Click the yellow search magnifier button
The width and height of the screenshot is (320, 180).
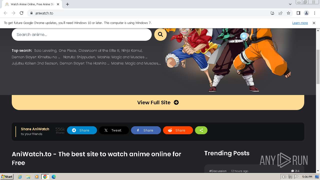point(160,34)
